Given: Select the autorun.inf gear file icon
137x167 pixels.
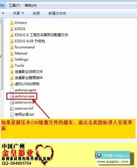Looking at the screenshot, I should pyautogui.click(x=12, y=108).
